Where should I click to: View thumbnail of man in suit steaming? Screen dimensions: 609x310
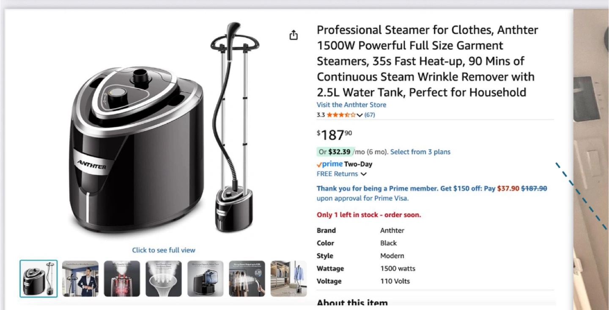(80, 279)
